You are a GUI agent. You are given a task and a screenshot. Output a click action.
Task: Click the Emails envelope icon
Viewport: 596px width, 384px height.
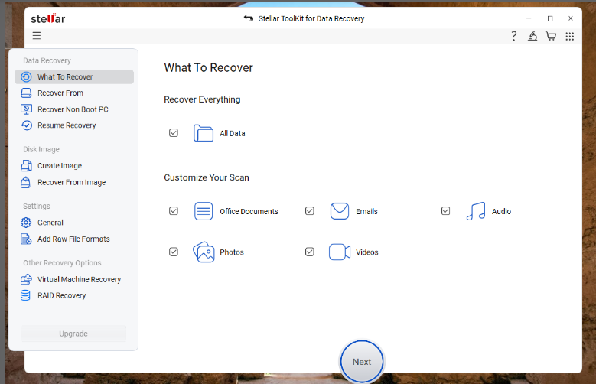[340, 211]
